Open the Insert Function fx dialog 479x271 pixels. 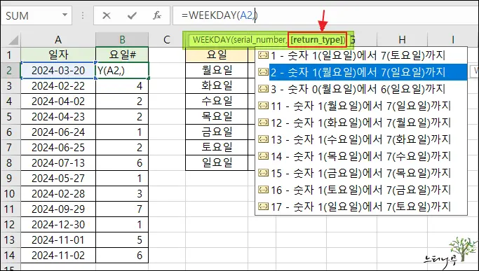pos(157,15)
